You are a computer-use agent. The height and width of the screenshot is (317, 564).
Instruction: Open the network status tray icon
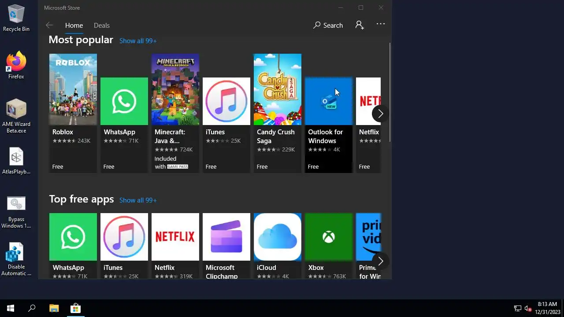point(518,309)
